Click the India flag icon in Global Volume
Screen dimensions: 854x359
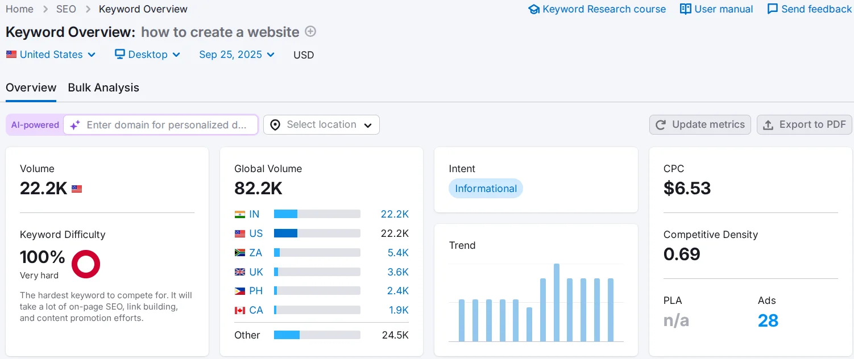(x=240, y=214)
